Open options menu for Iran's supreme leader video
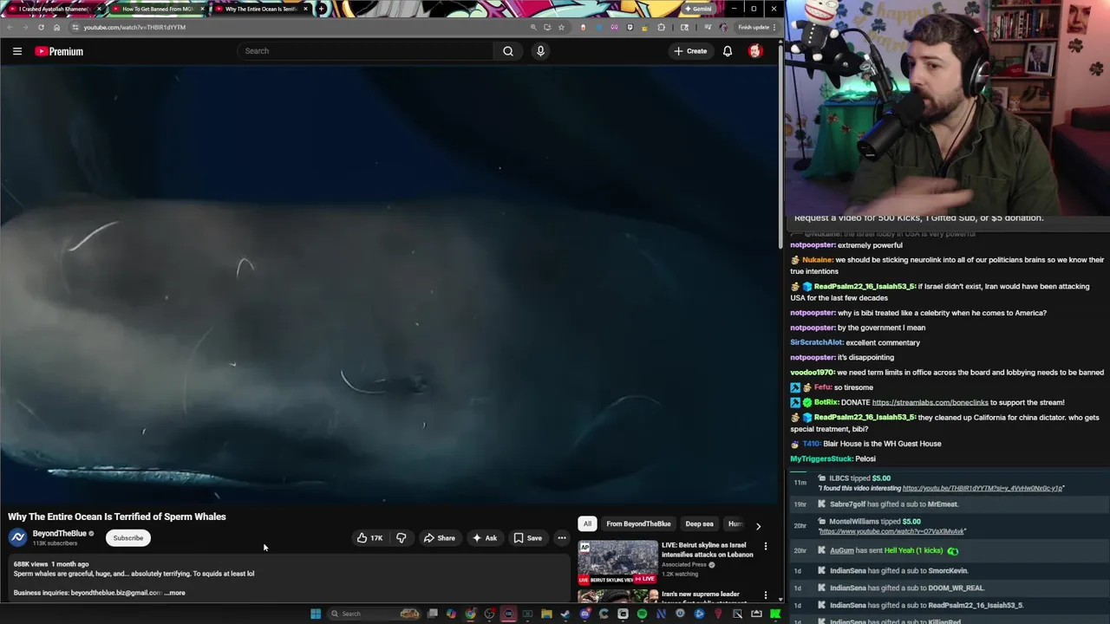Viewport: 1110px width, 624px height. [766, 595]
